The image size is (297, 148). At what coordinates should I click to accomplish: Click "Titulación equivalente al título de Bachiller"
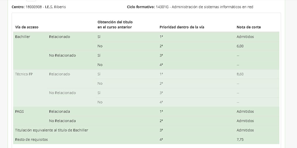click(x=52, y=130)
